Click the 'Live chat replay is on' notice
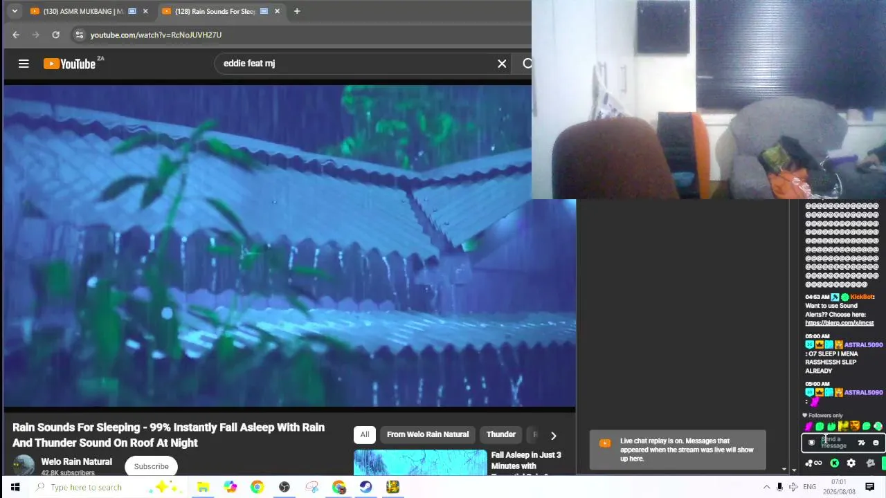This screenshot has width=886, height=498. pyautogui.click(x=678, y=450)
